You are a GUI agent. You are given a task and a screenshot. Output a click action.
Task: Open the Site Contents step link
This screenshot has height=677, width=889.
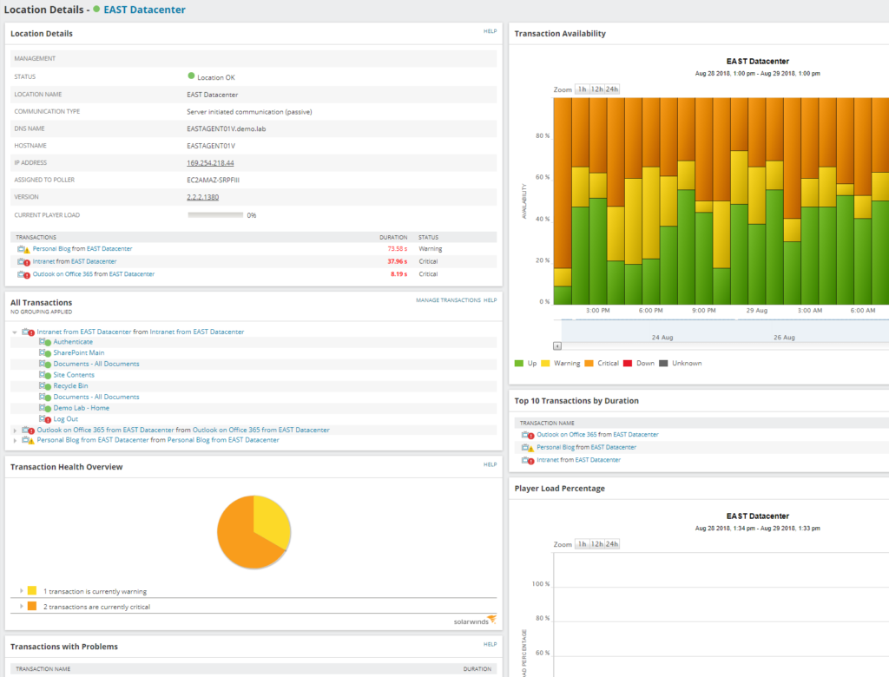click(74, 375)
